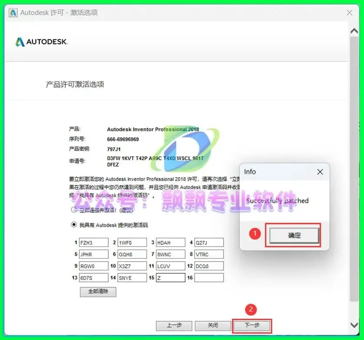The width and height of the screenshot is (364, 340).
Task: Click activation code field 1 containing FZH3
Action: tap(94, 243)
